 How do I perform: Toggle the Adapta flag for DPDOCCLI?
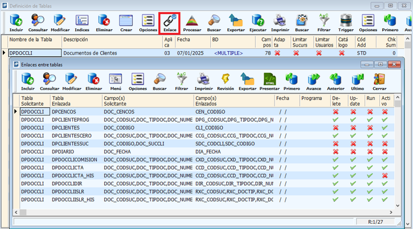pos(277,53)
